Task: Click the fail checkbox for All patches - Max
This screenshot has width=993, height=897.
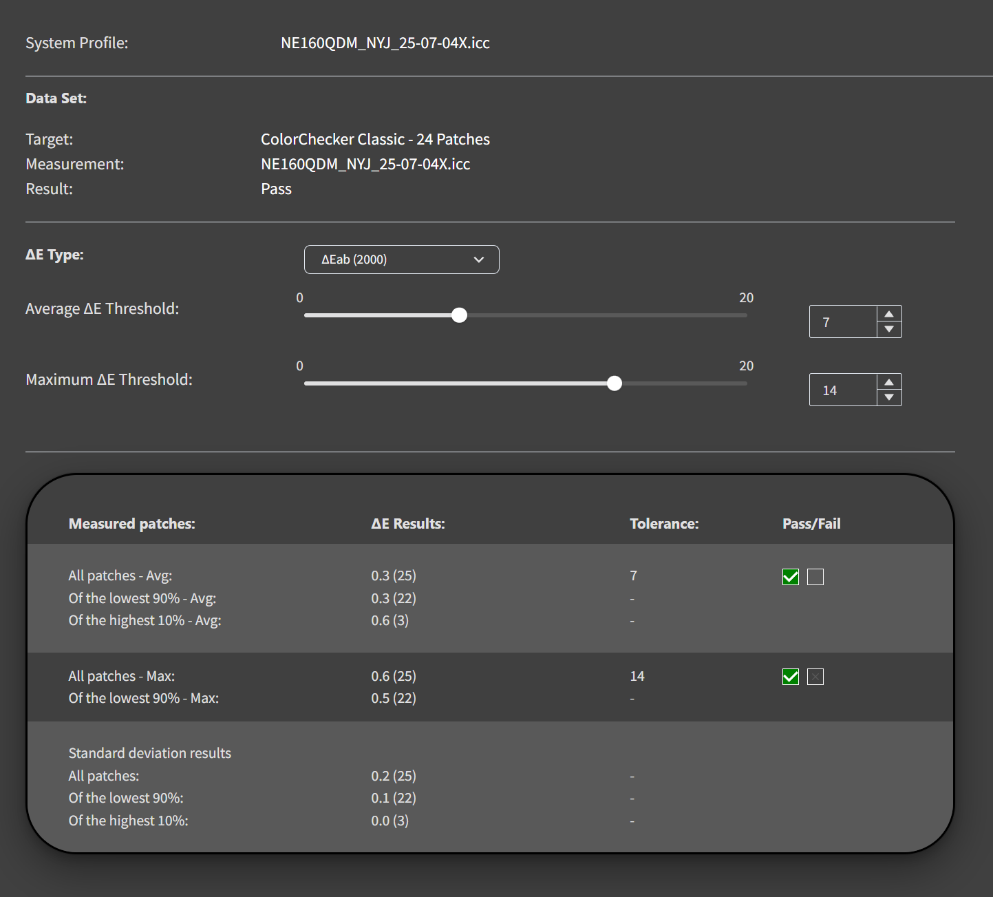Action: click(x=815, y=677)
